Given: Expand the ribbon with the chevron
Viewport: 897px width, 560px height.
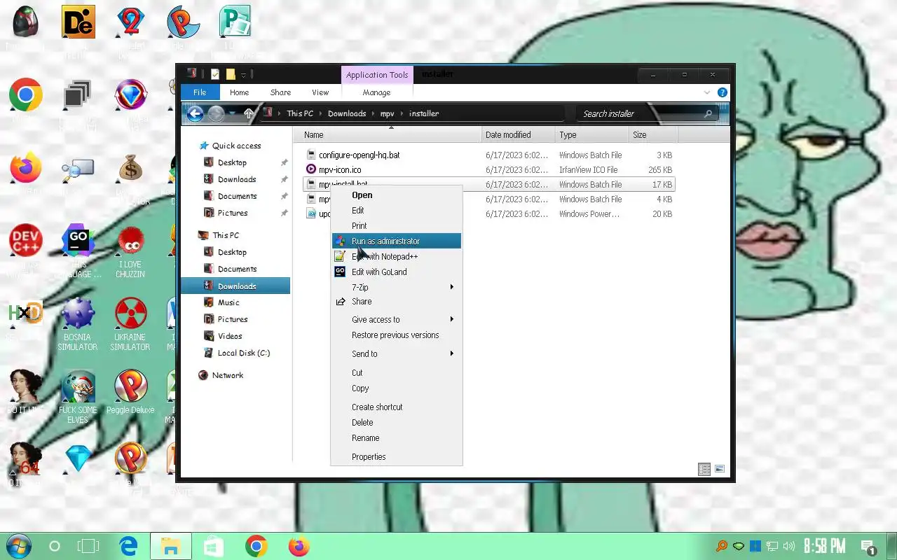Looking at the screenshot, I should pyautogui.click(x=707, y=92).
